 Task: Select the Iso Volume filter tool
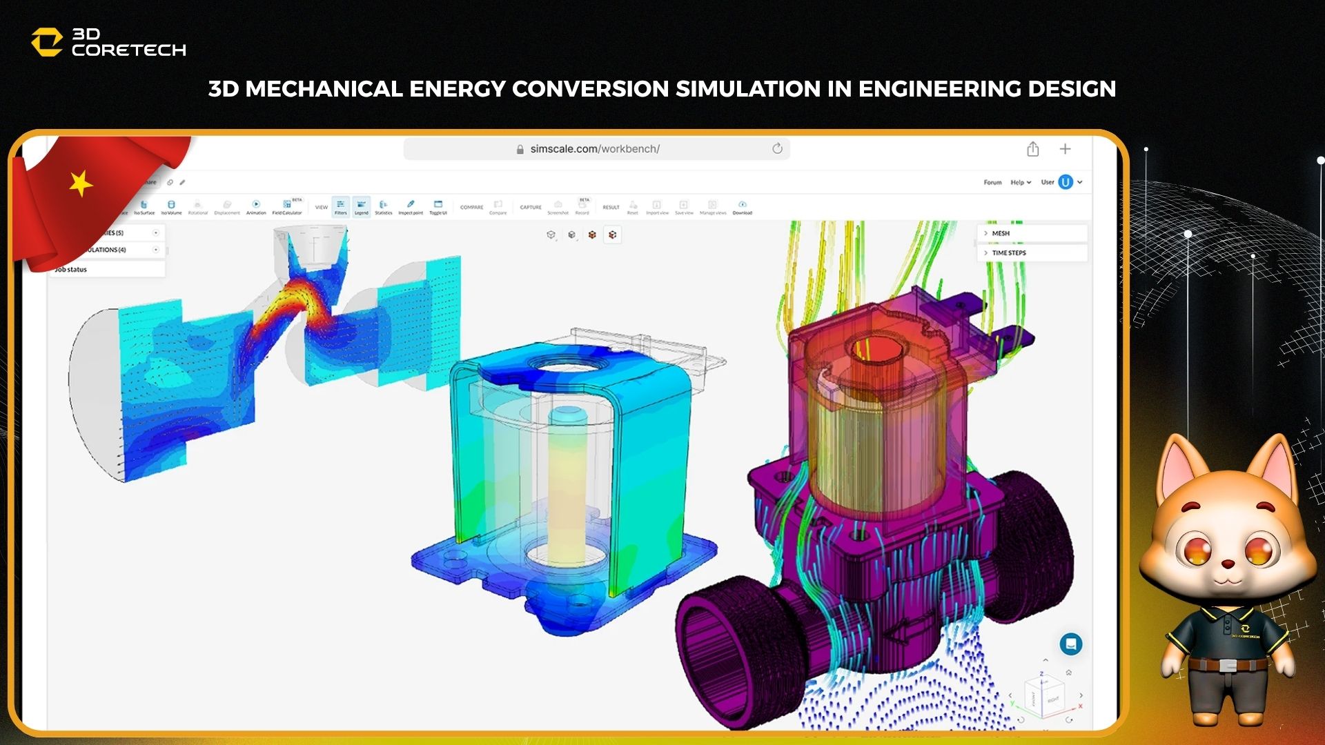[171, 207]
